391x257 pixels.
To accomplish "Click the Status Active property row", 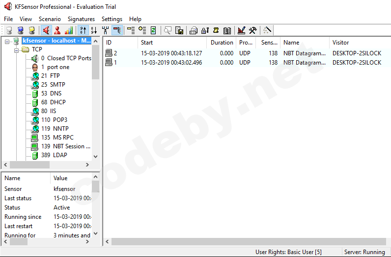I will pyautogui.click(x=47, y=208).
